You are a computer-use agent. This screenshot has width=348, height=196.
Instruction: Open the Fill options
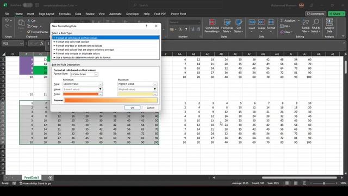(x=285, y=26)
